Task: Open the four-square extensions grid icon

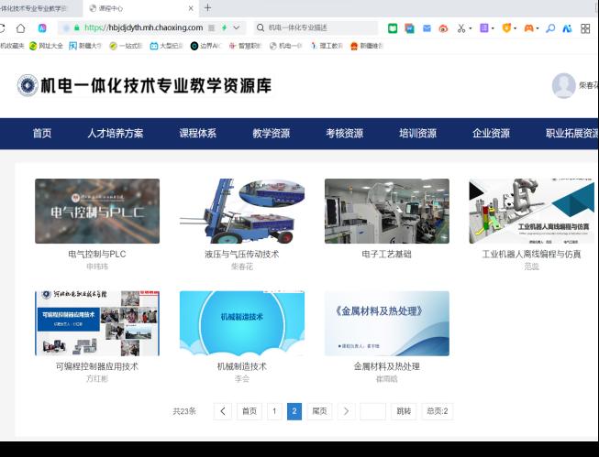Action: 585,28
